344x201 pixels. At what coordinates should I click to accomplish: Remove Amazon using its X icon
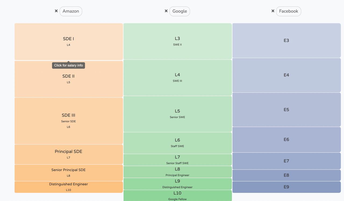(56, 11)
